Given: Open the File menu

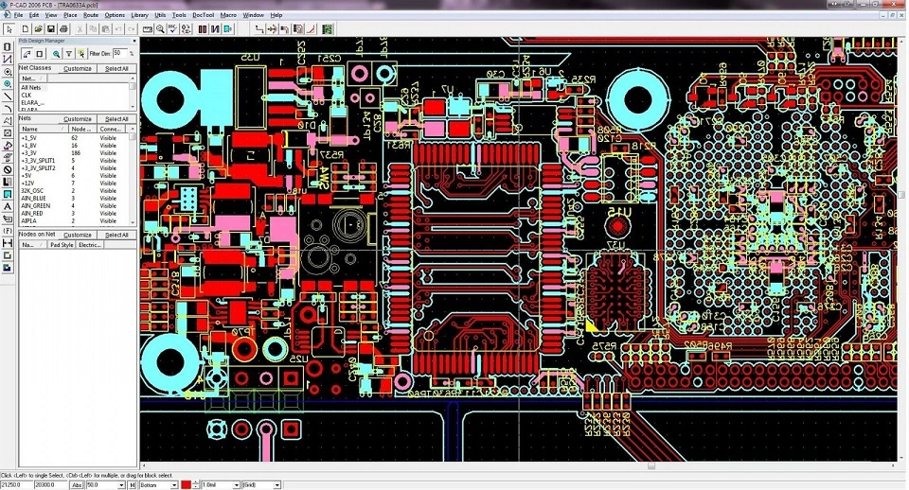Looking at the screenshot, I should [19, 15].
